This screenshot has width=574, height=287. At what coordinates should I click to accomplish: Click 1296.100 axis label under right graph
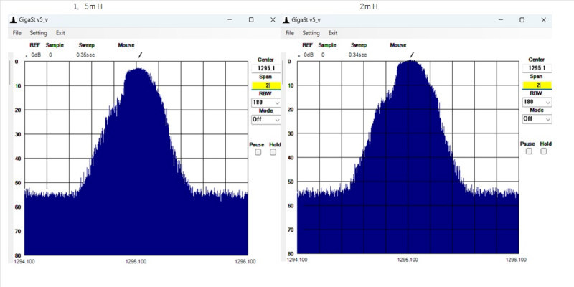click(516, 260)
